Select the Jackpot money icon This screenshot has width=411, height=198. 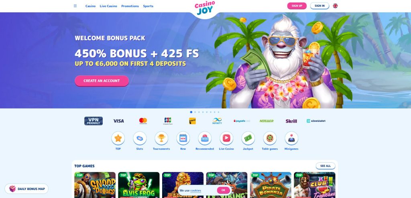tap(248, 138)
